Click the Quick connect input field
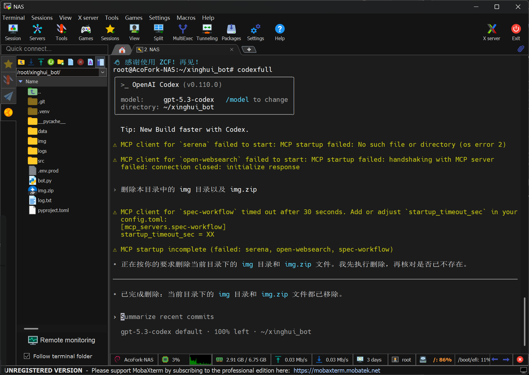Screen dimensions: 529x375 pos(54,49)
